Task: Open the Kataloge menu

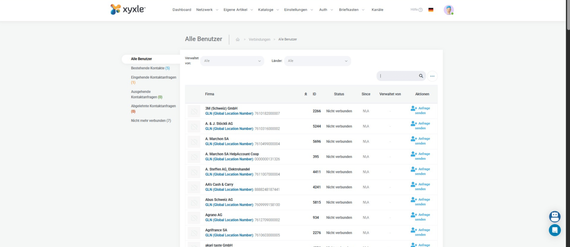Action: pos(268,10)
